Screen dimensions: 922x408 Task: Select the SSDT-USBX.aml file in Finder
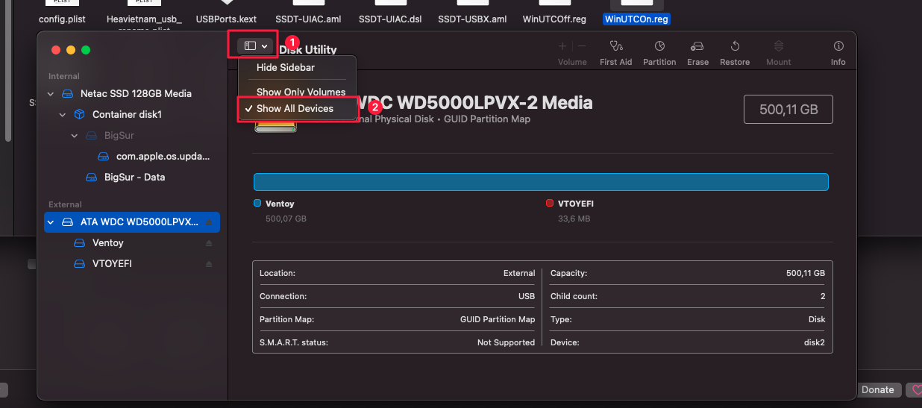click(x=472, y=19)
